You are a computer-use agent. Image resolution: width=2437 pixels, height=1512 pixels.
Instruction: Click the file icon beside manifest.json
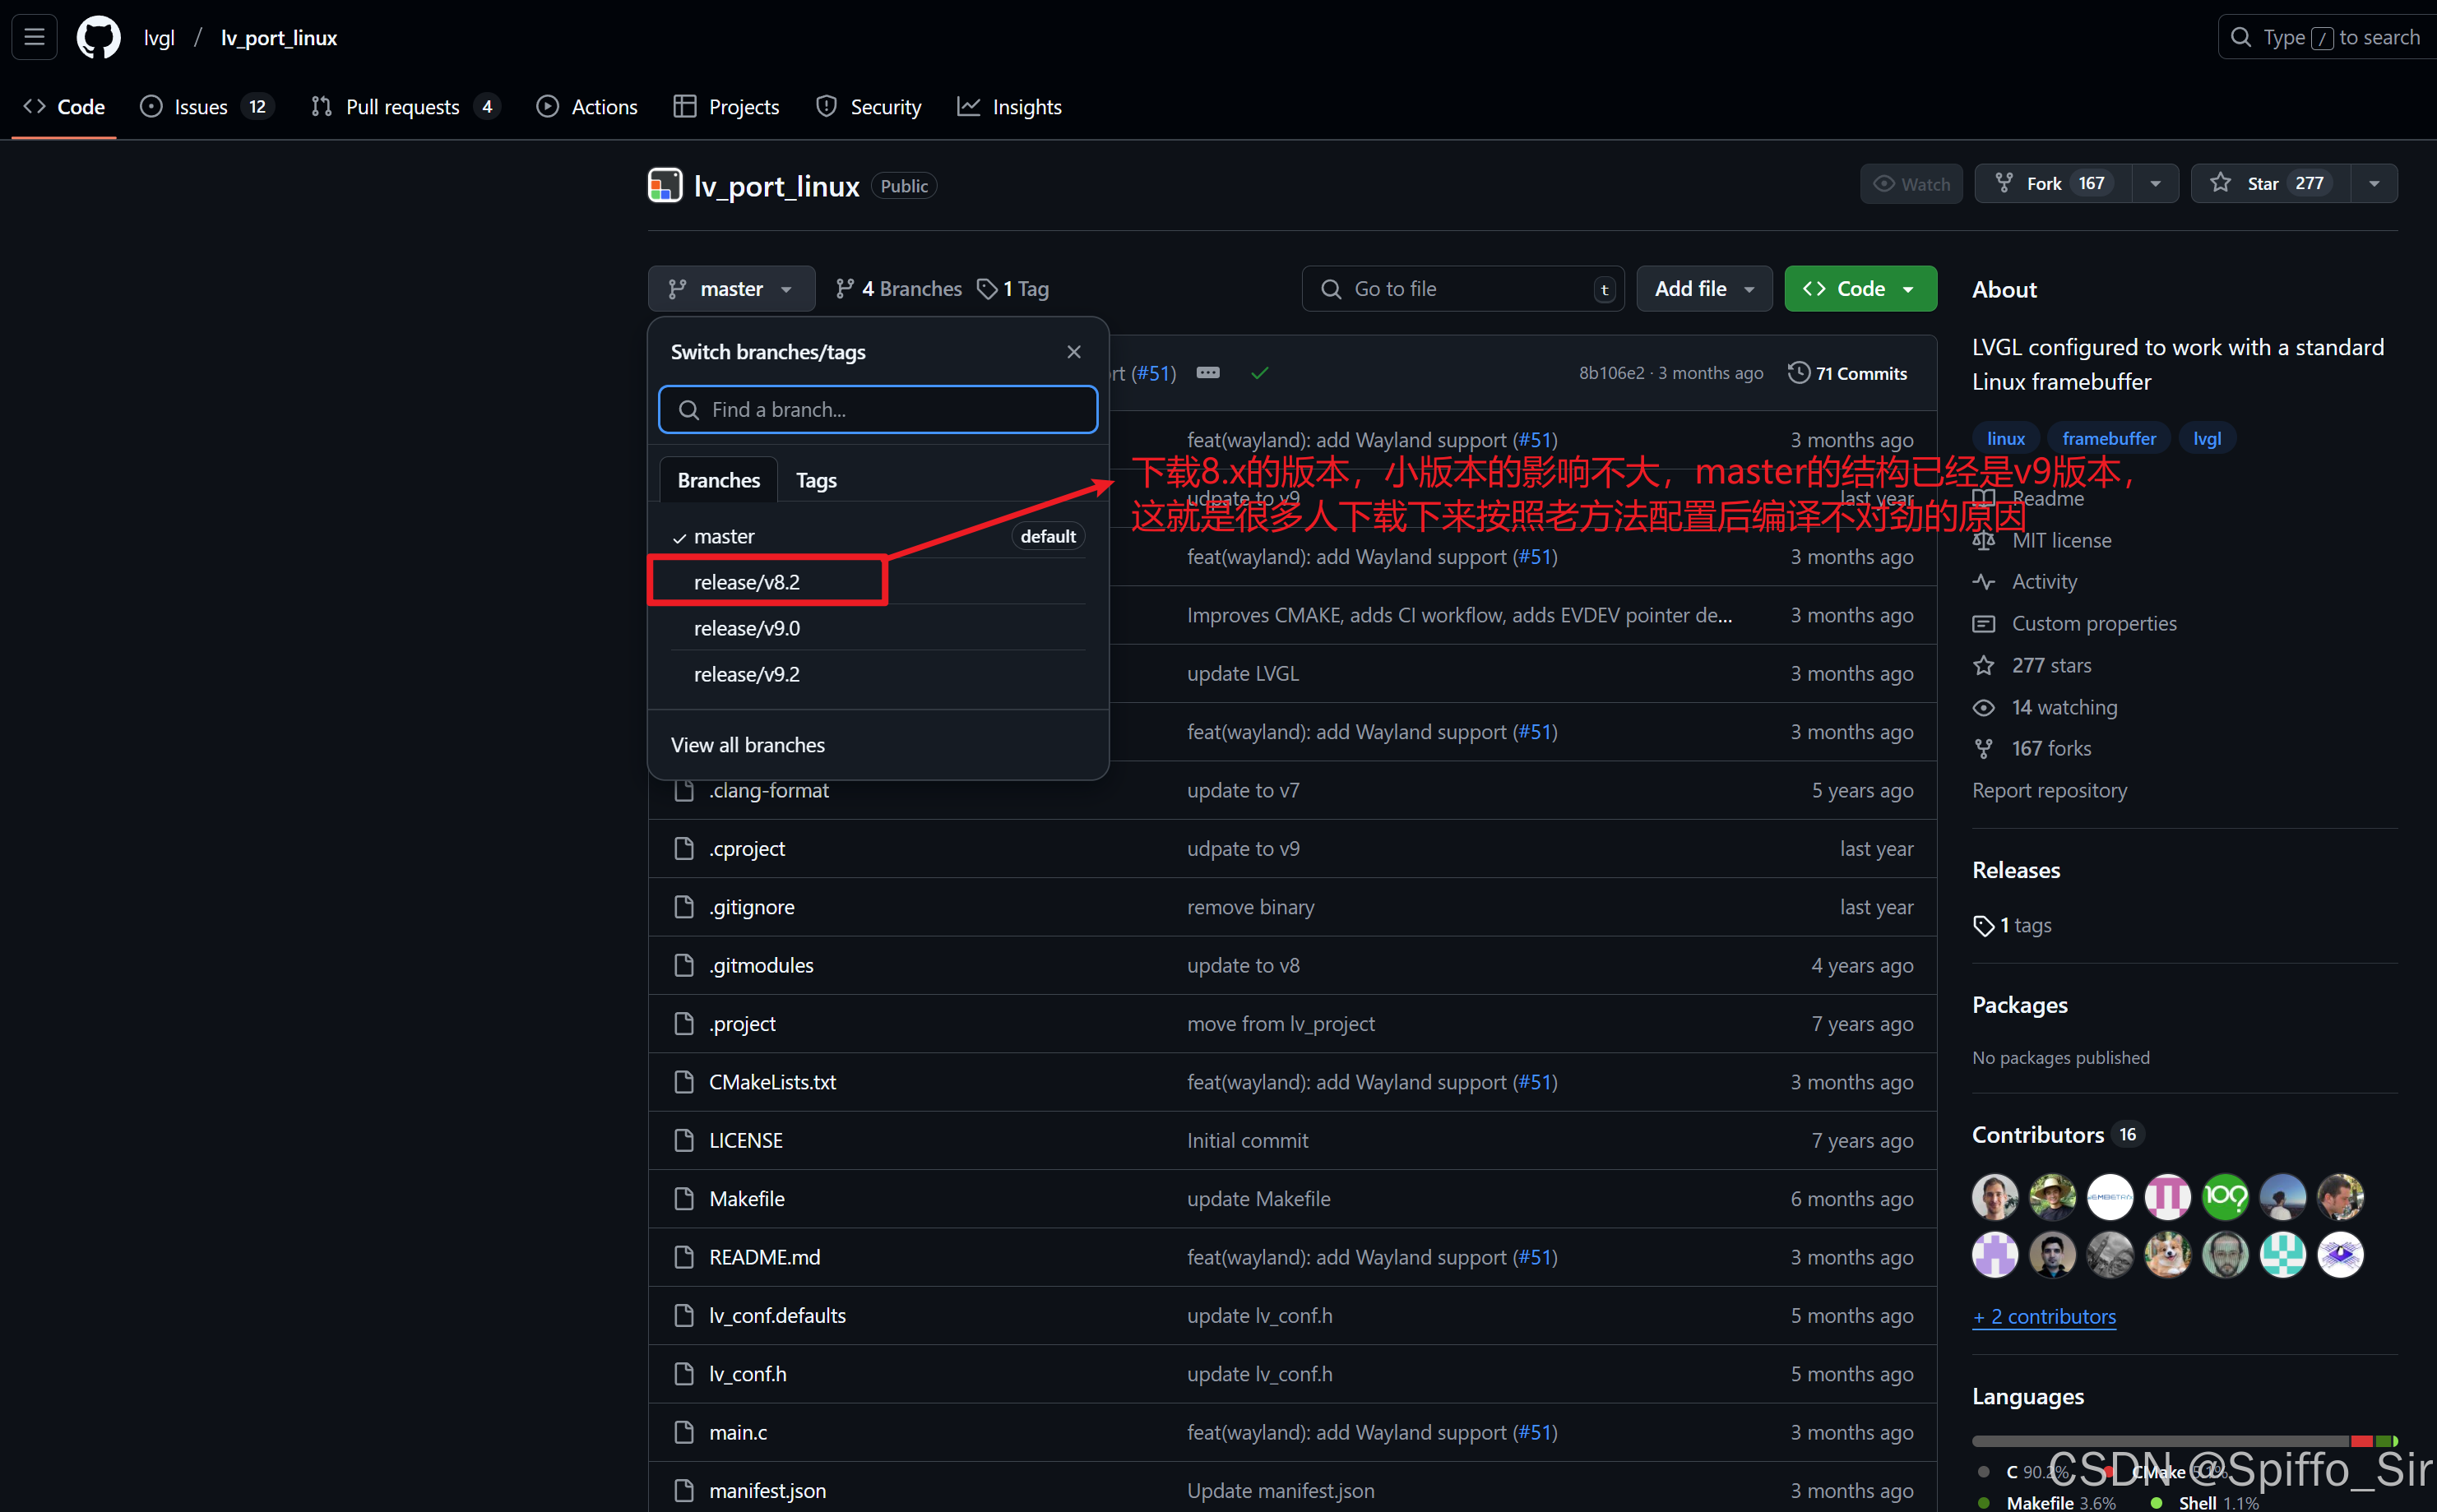(684, 1490)
